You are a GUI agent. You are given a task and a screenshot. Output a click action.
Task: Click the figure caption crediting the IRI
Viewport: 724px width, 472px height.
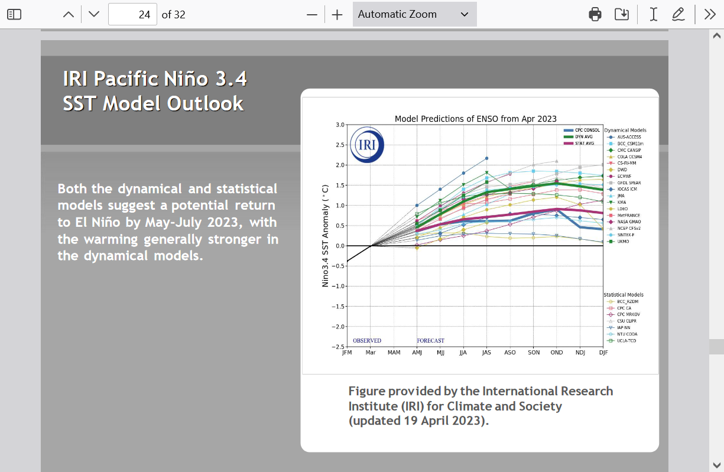(x=480, y=406)
